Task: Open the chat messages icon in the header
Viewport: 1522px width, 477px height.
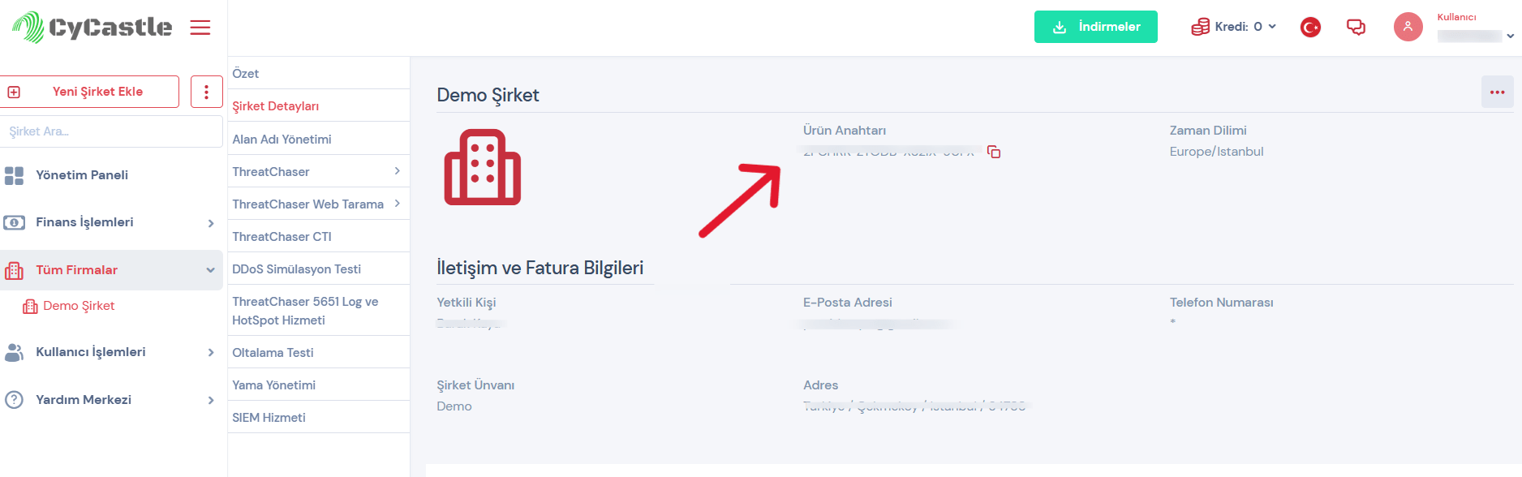Action: [x=1356, y=27]
